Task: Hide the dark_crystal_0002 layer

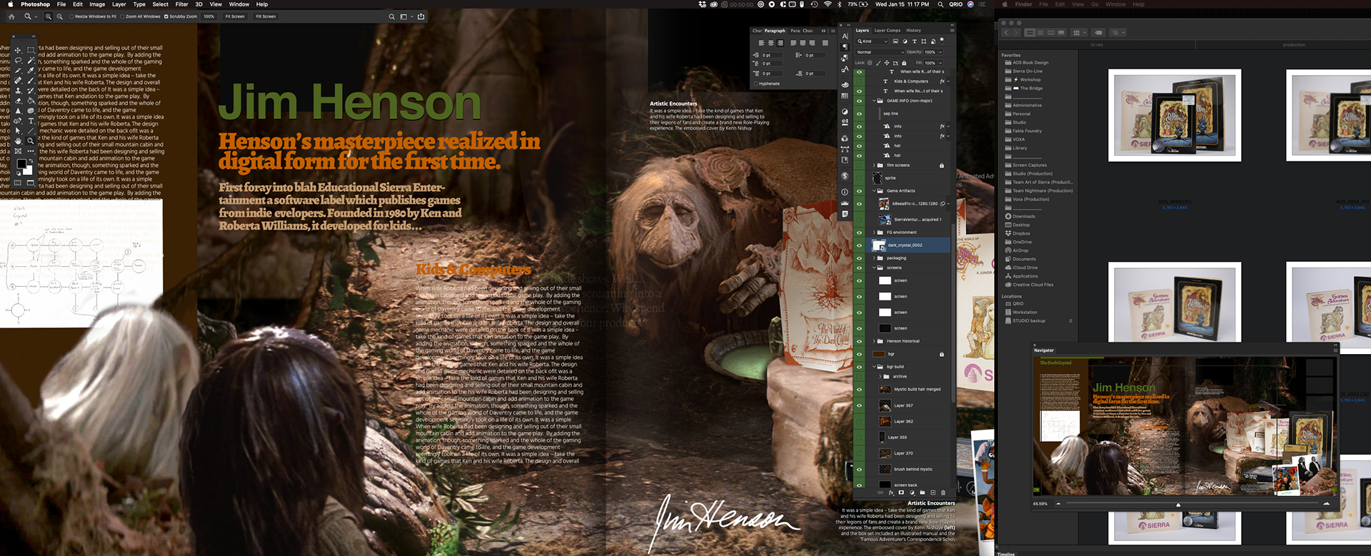Action: pos(859,245)
